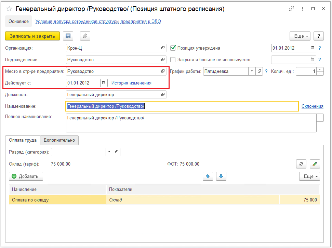
Task: Show help for Позиция утверждена
Action: tap(320, 48)
